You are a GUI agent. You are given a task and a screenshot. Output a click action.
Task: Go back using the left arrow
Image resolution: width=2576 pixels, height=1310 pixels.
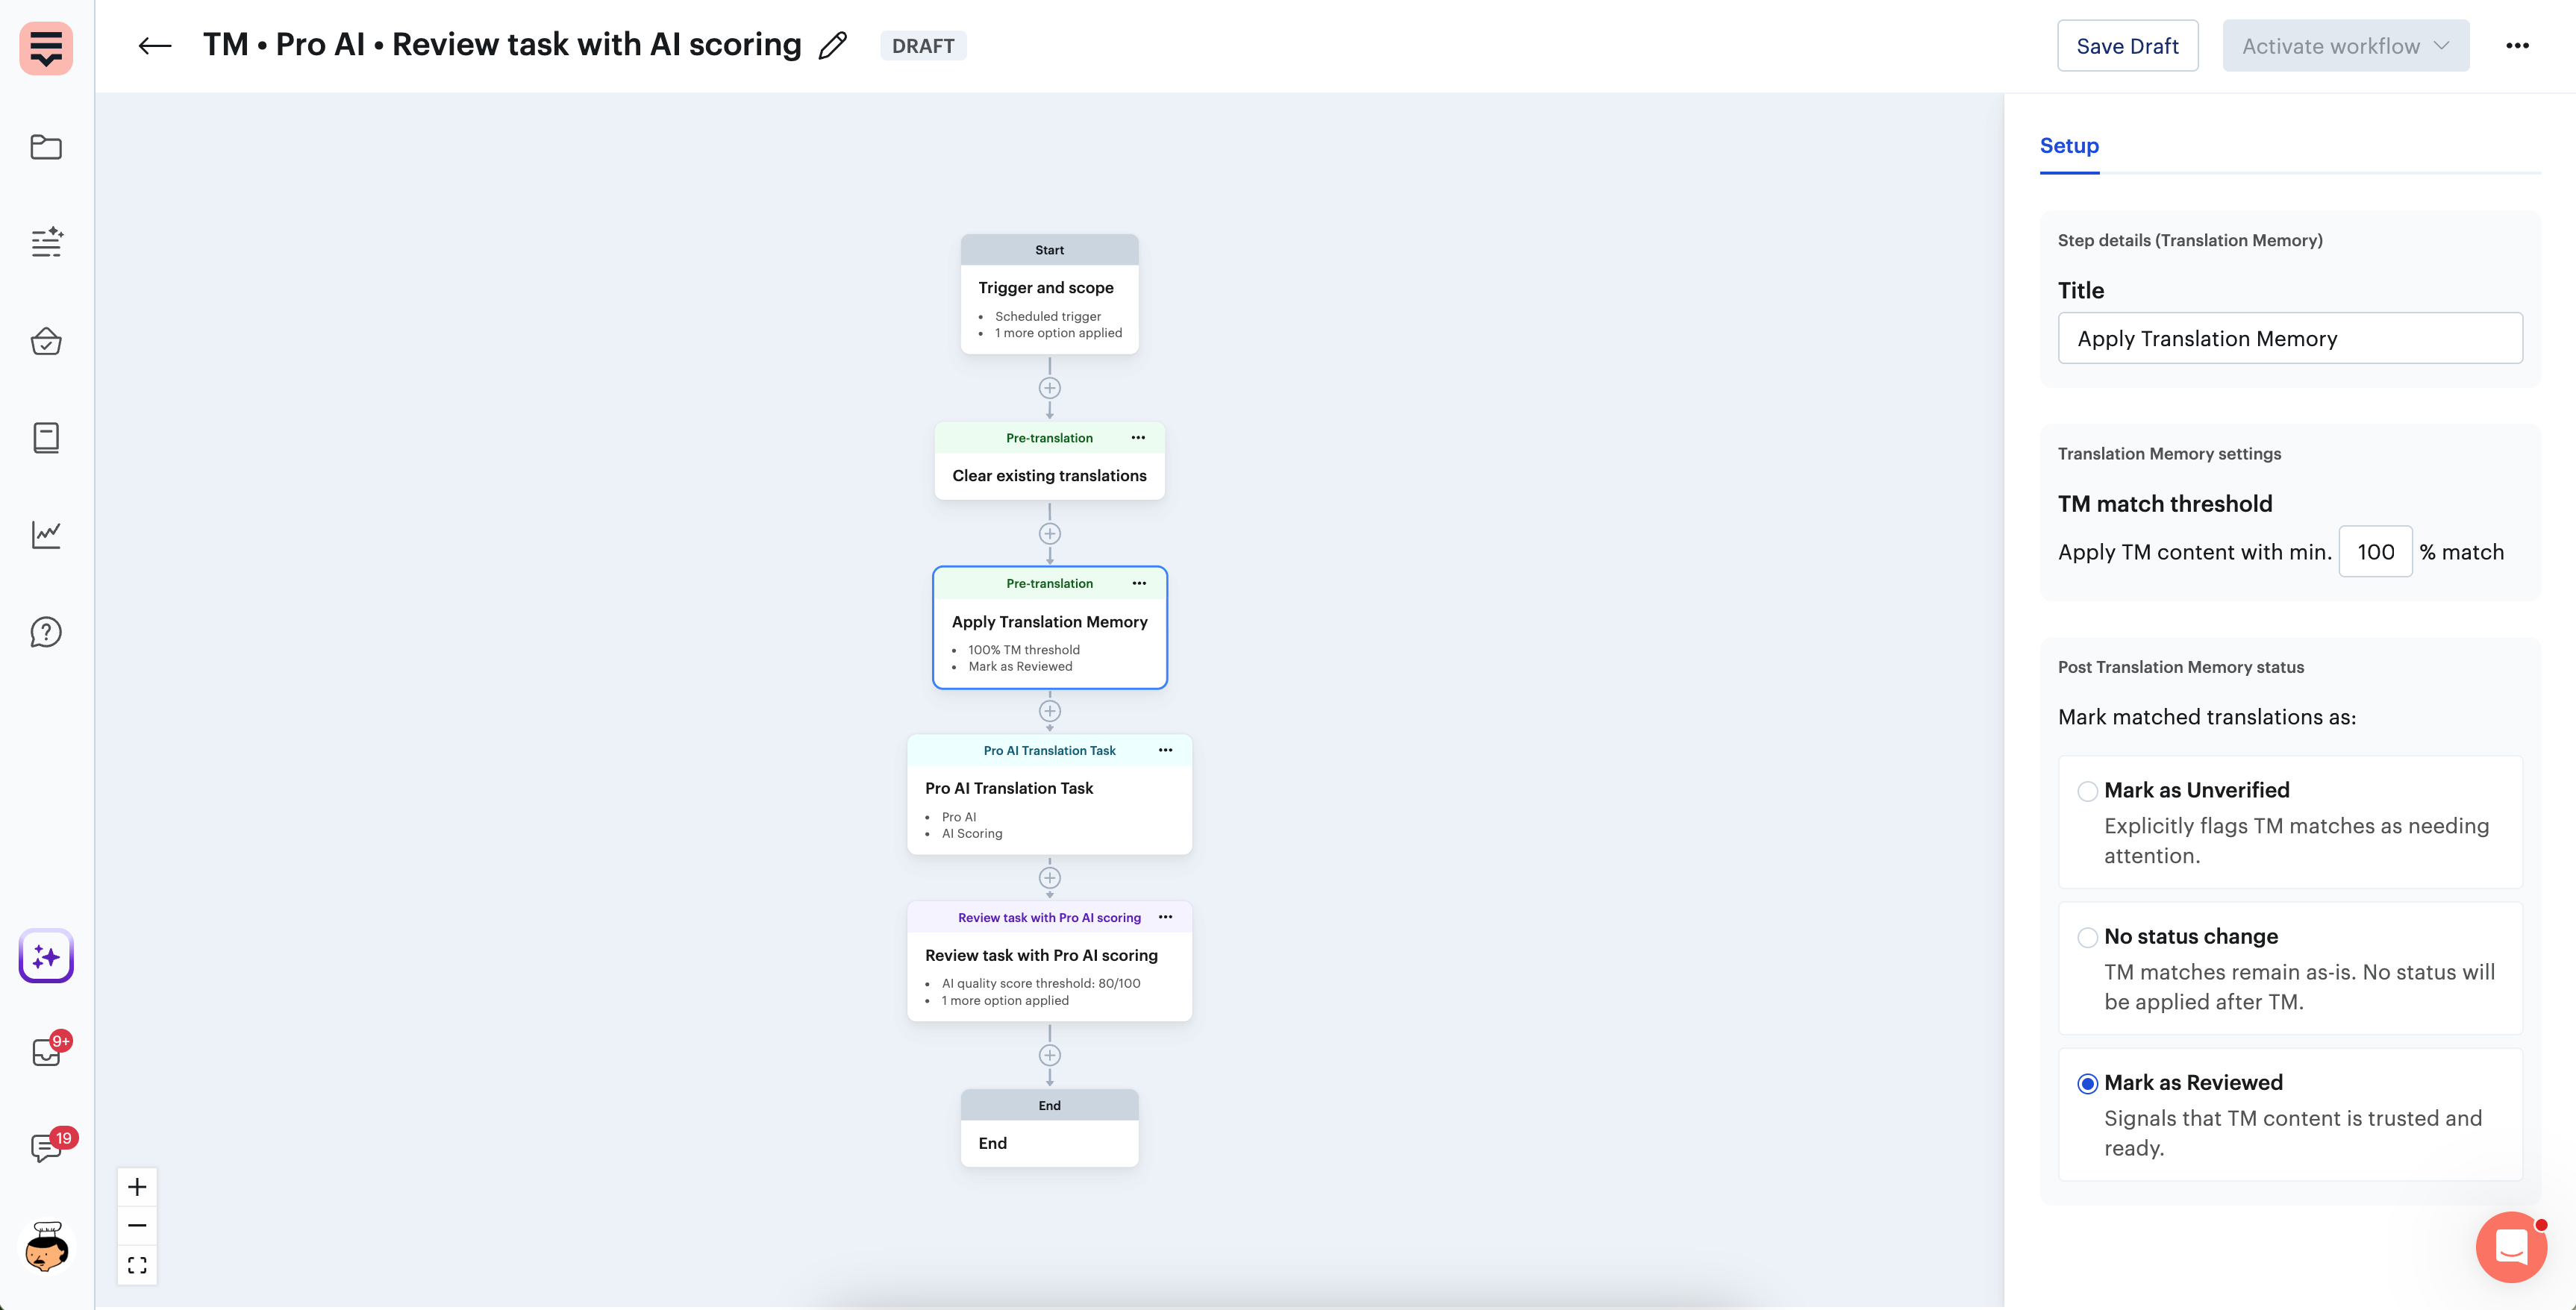coord(155,46)
